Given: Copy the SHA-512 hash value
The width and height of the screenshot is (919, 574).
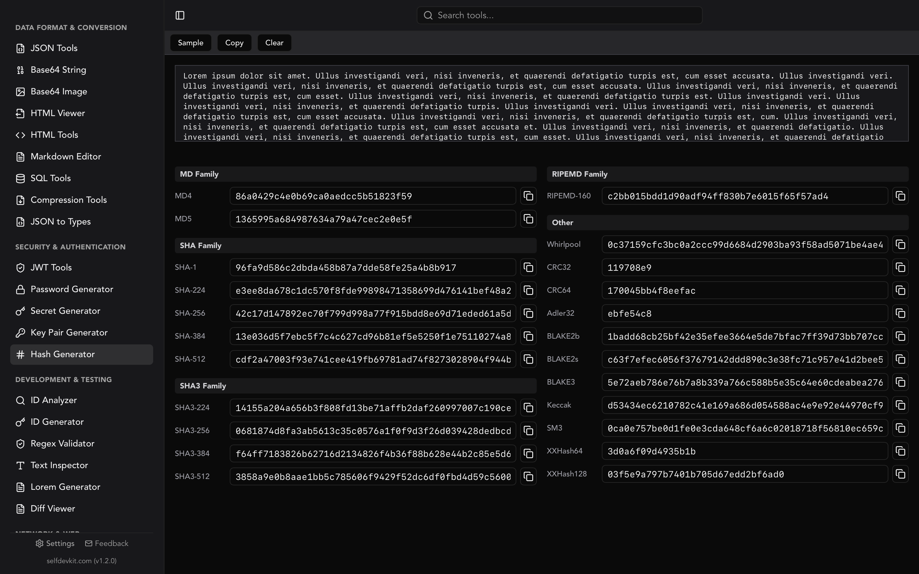Looking at the screenshot, I should [528, 359].
